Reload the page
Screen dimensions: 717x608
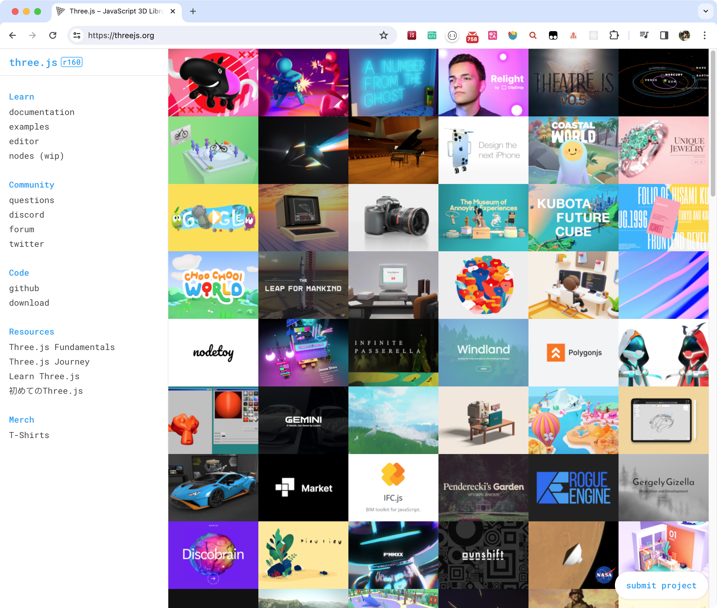pyautogui.click(x=53, y=35)
